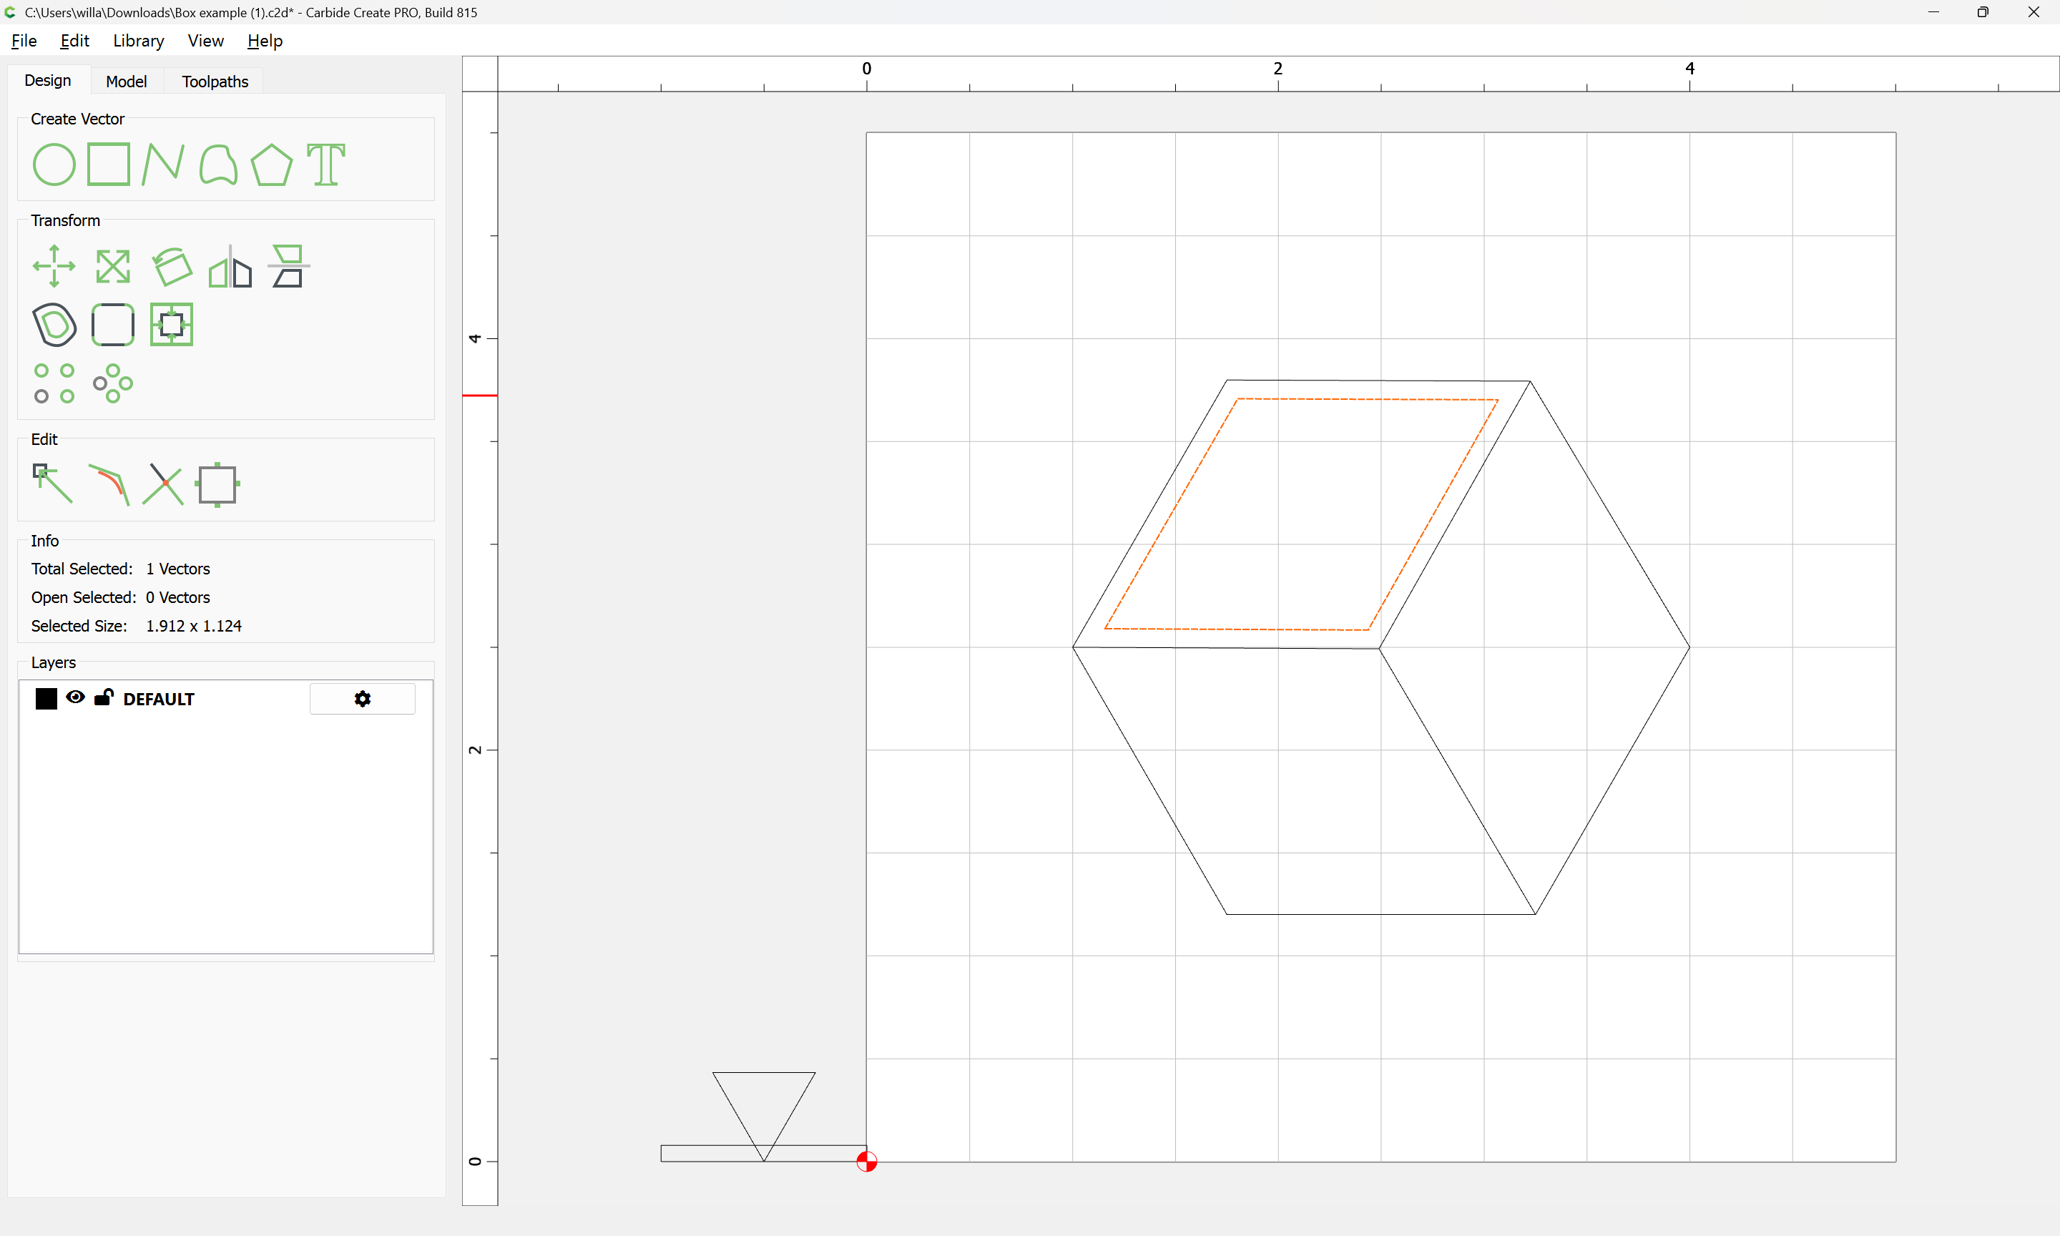Click the 'Selected Size: 1.912 x 1.124' text
2060x1236 pixels.
(137, 625)
